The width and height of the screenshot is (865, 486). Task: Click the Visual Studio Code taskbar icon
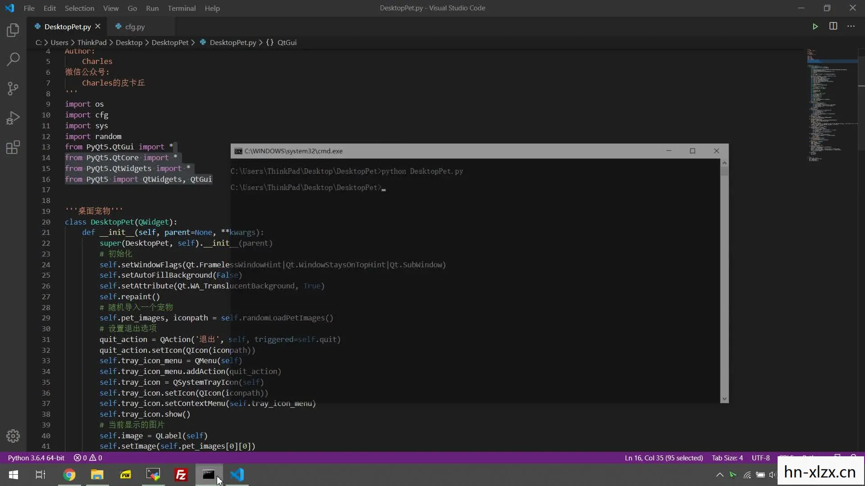tap(237, 475)
